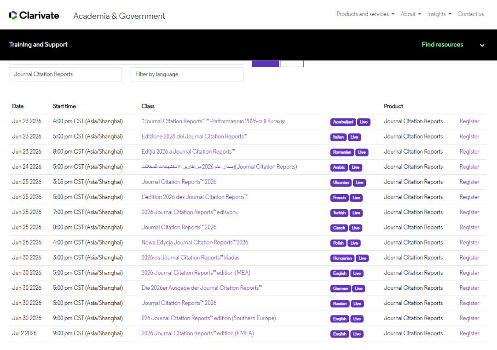The height and width of the screenshot is (350, 497).
Task: Go to Contact us page
Action: [x=470, y=14]
